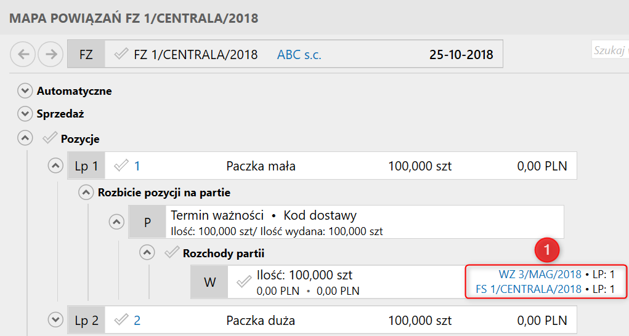Click the P batch icon tile
Image resolution: width=629 pixels, height=336 pixels.
tap(147, 222)
